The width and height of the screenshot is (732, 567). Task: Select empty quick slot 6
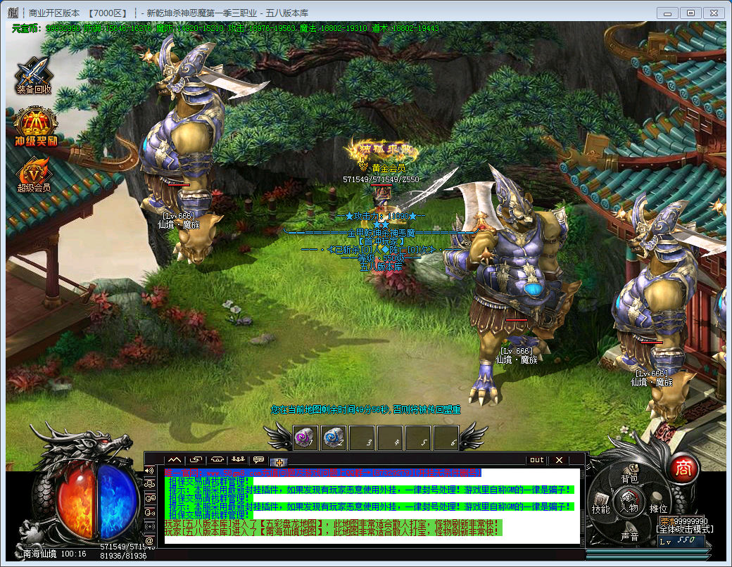coord(446,438)
